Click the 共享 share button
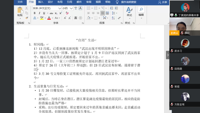The width and height of the screenshot is (200, 113). [163, 2]
